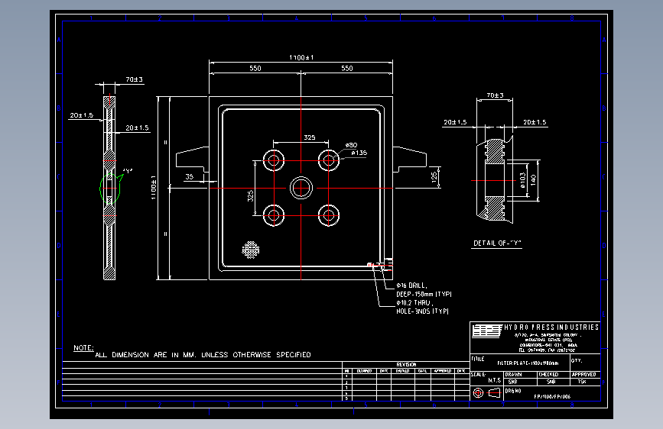Click the 70±3 dimension above the detail view
The width and height of the screenshot is (663, 429).
pyautogui.click(x=495, y=95)
